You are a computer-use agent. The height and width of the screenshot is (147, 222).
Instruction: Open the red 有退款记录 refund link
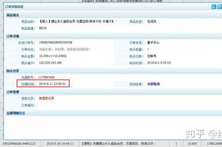pos(47,98)
